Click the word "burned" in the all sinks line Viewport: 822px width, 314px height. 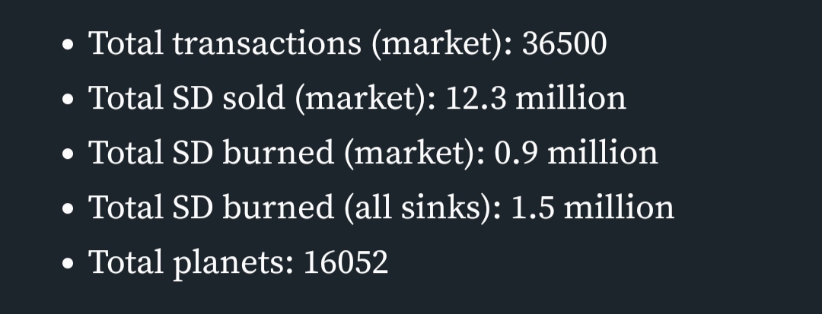click(x=279, y=208)
